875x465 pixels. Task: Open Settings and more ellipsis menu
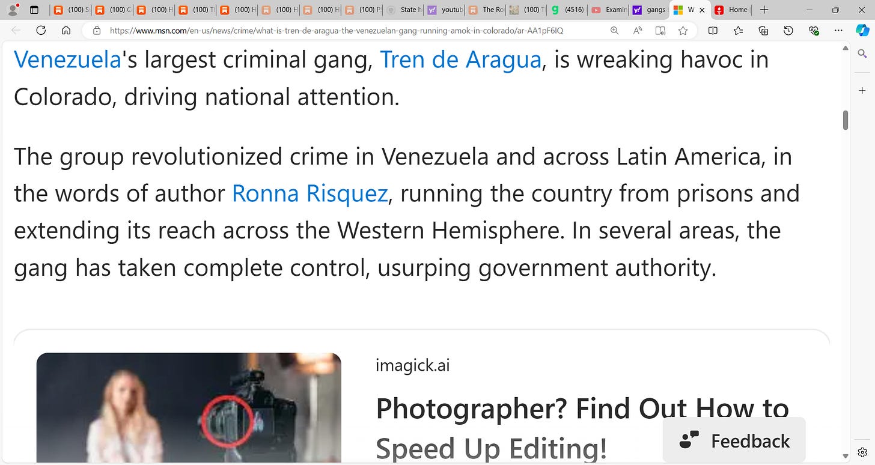839,31
